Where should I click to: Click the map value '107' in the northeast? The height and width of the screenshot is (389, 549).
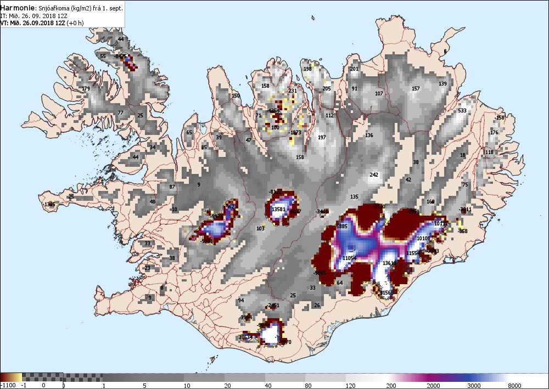[x=379, y=93]
